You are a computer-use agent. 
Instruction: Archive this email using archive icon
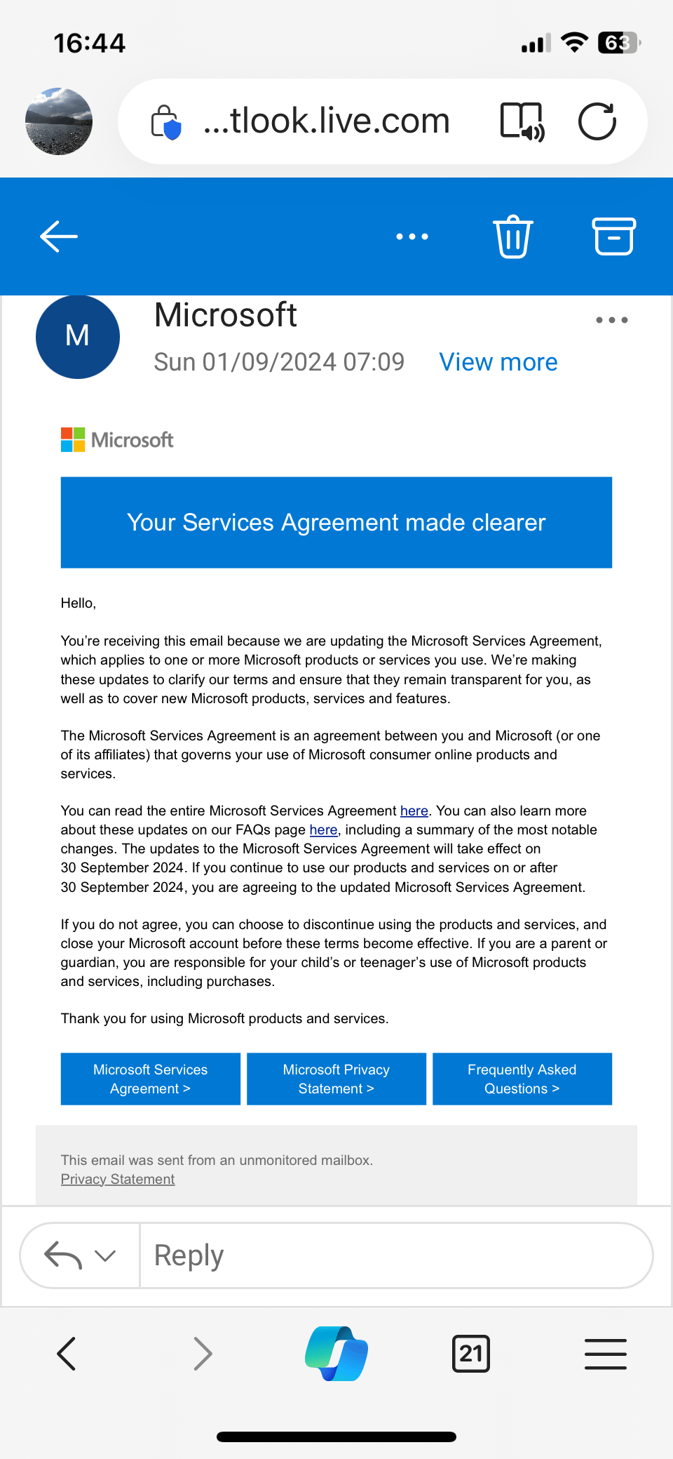(x=614, y=236)
